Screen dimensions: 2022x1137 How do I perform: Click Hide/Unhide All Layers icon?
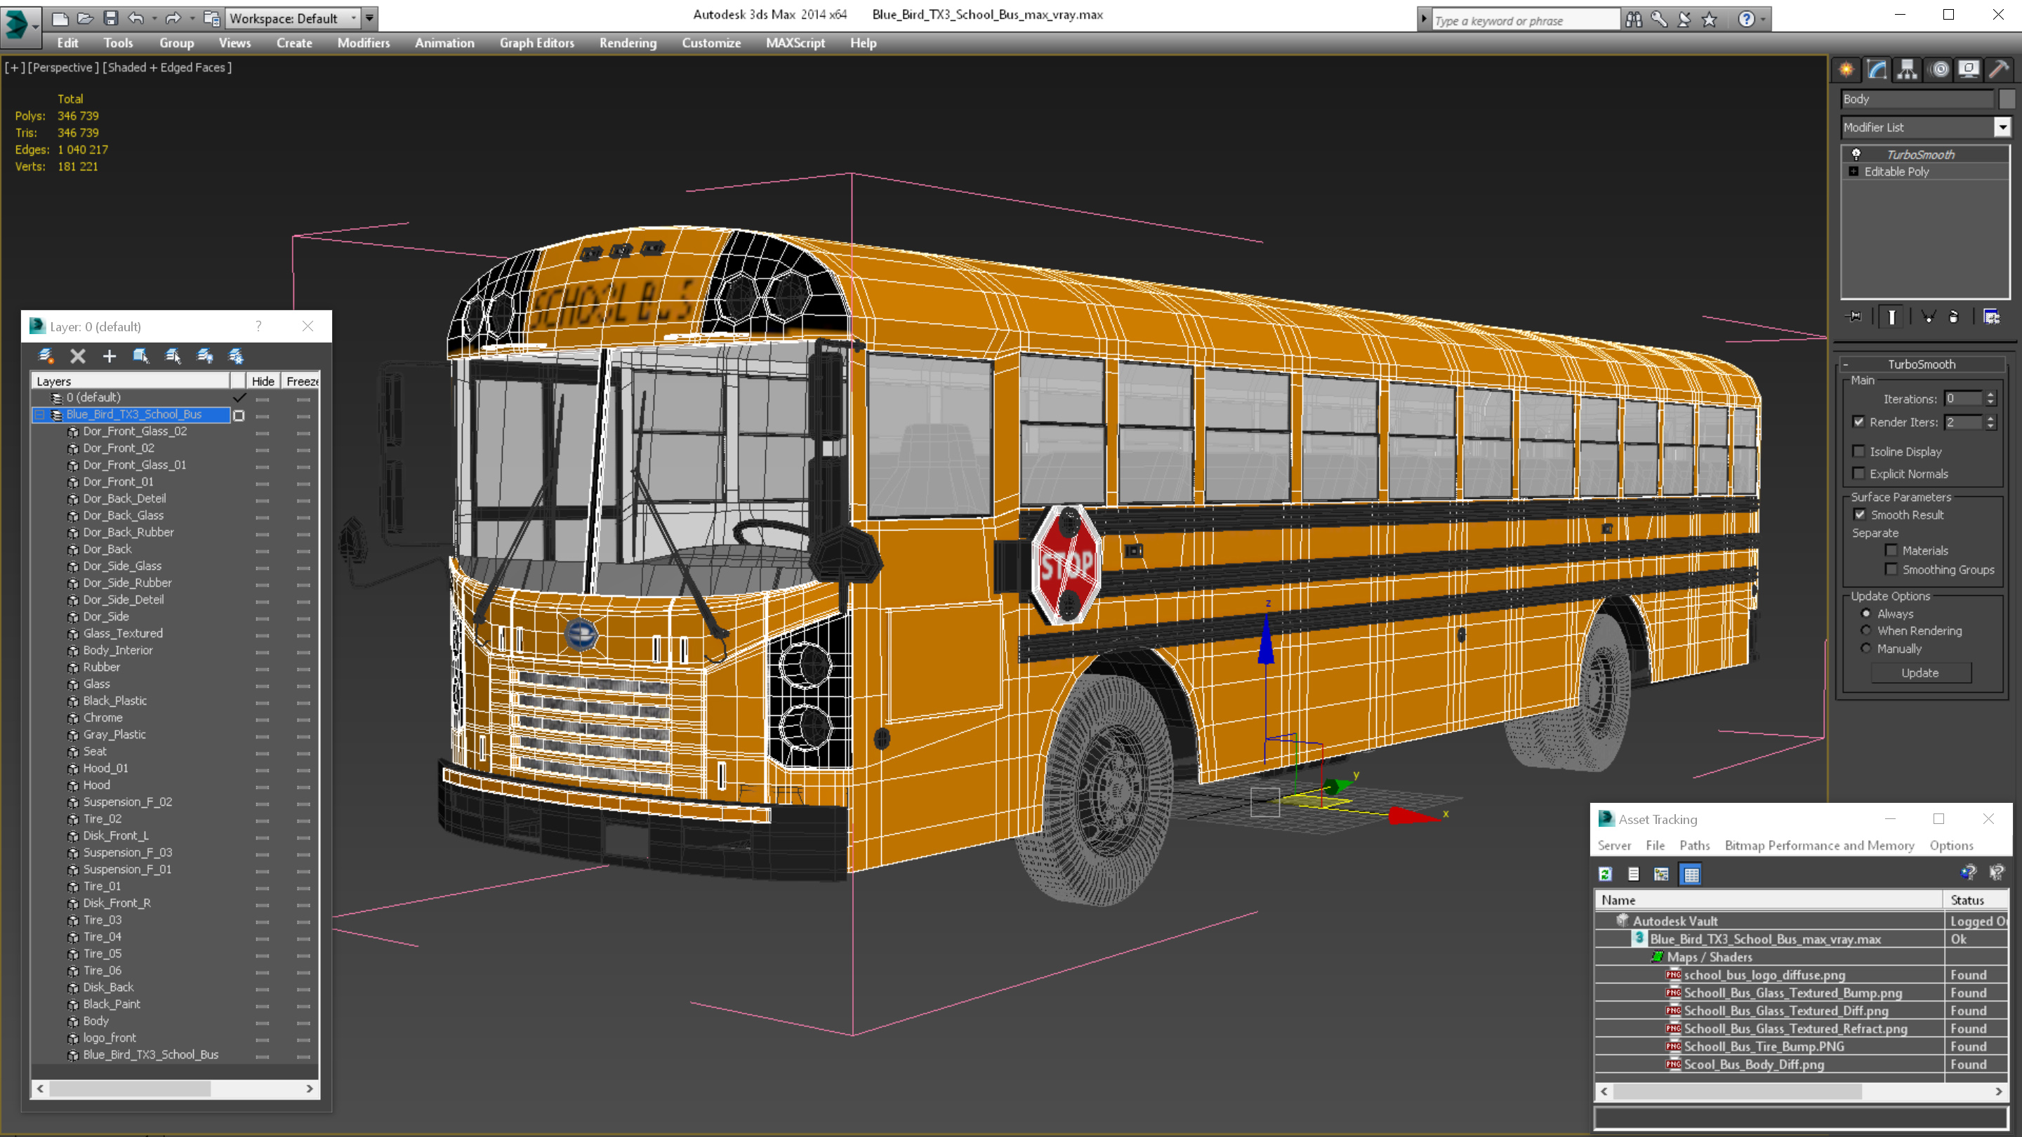click(x=205, y=357)
